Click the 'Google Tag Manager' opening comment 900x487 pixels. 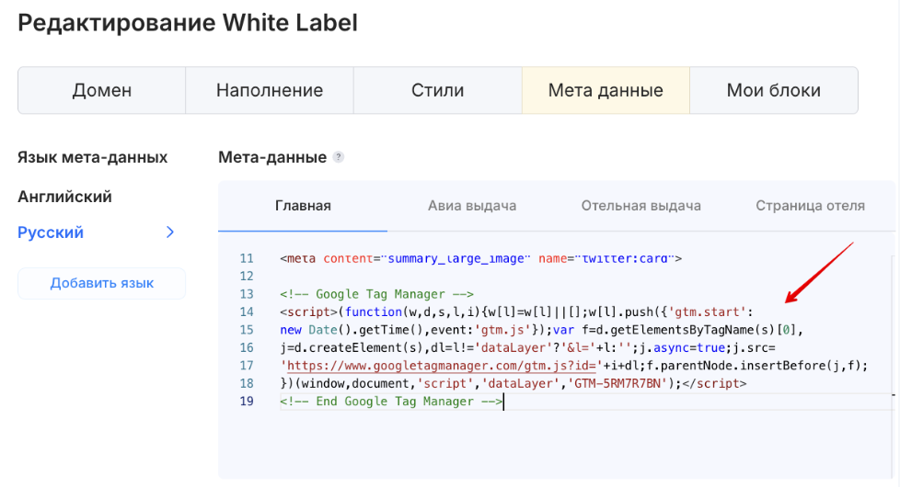pos(376,294)
